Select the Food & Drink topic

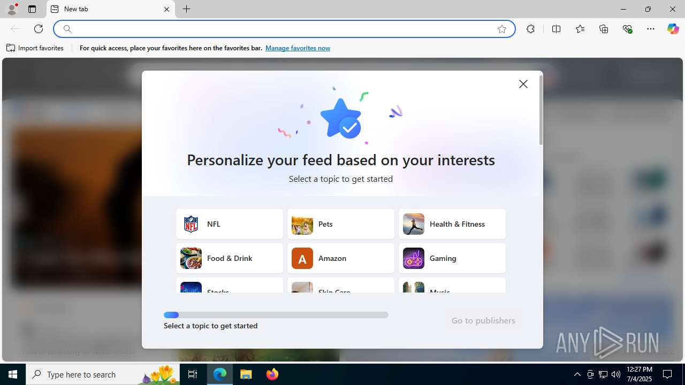click(230, 258)
